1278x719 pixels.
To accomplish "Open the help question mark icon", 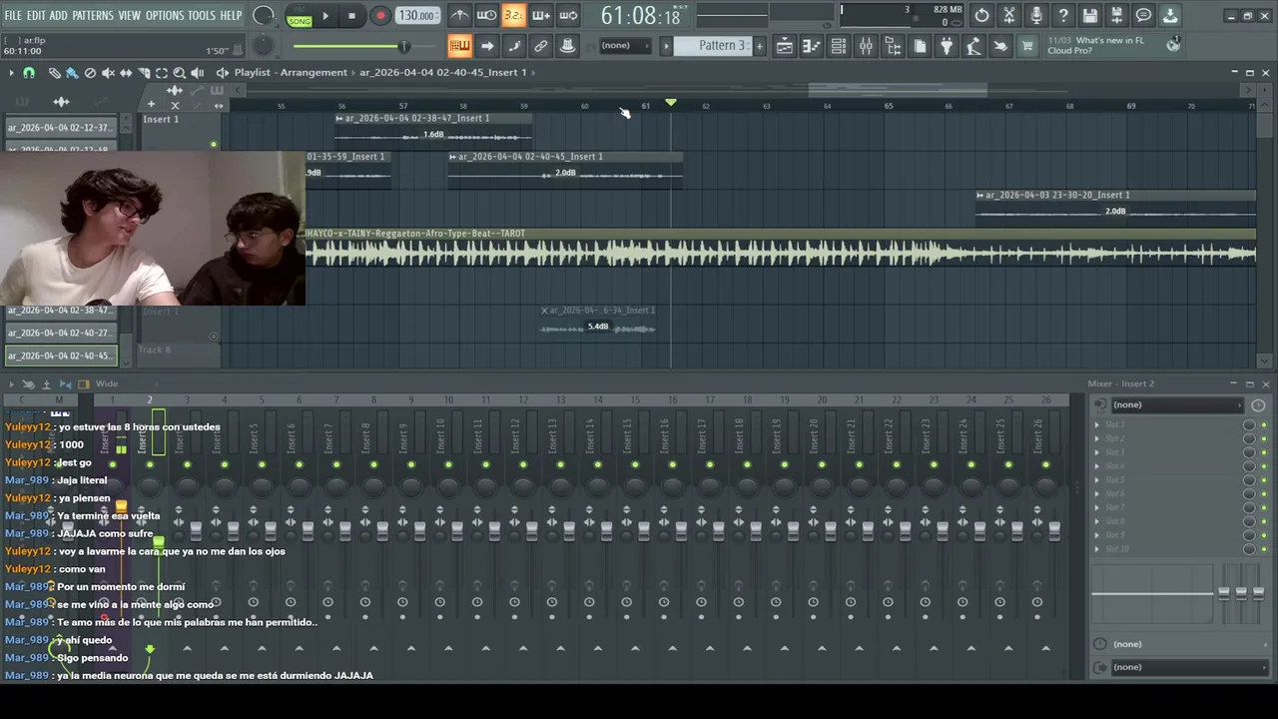I will coord(1063,15).
